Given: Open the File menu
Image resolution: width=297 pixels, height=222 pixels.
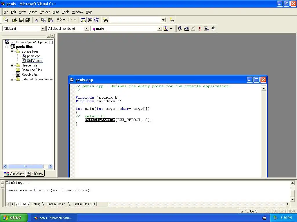Looking at the screenshot, I should pyautogui.click(x=6, y=12).
